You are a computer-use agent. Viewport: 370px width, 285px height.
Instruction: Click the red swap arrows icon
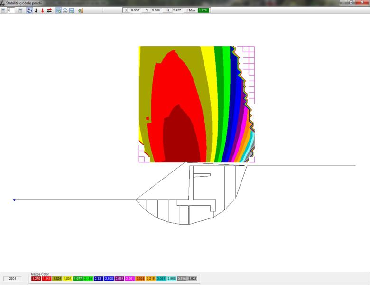[x=49, y=10]
